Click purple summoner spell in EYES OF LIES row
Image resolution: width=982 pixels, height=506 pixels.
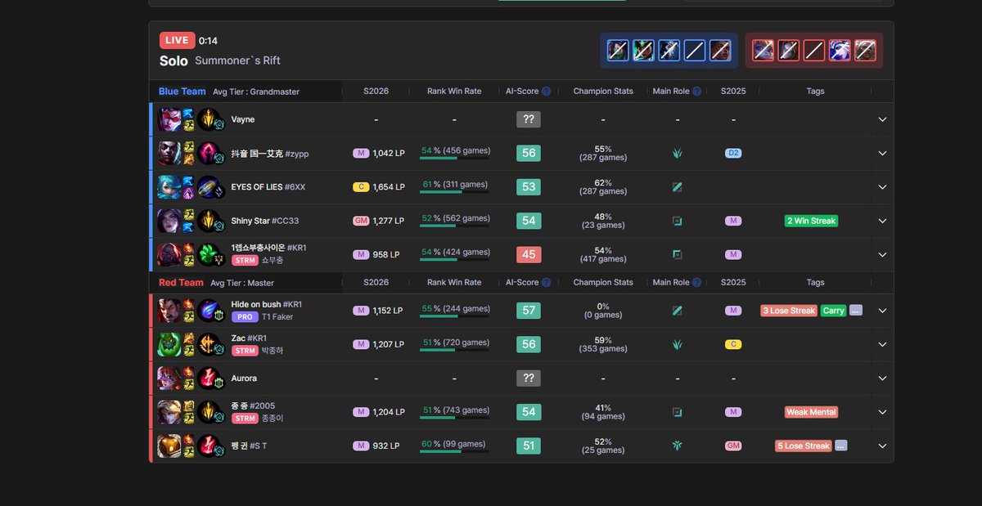coord(188,193)
